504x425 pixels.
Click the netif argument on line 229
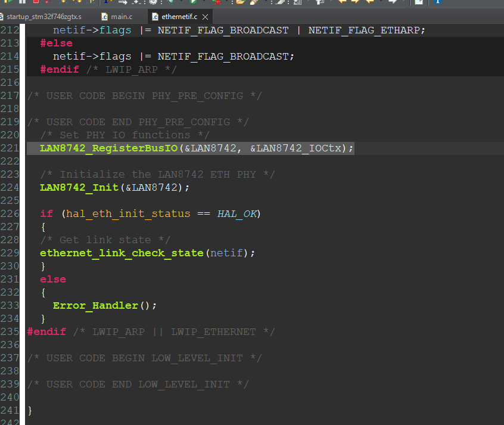pyautogui.click(x=226, y=253)
